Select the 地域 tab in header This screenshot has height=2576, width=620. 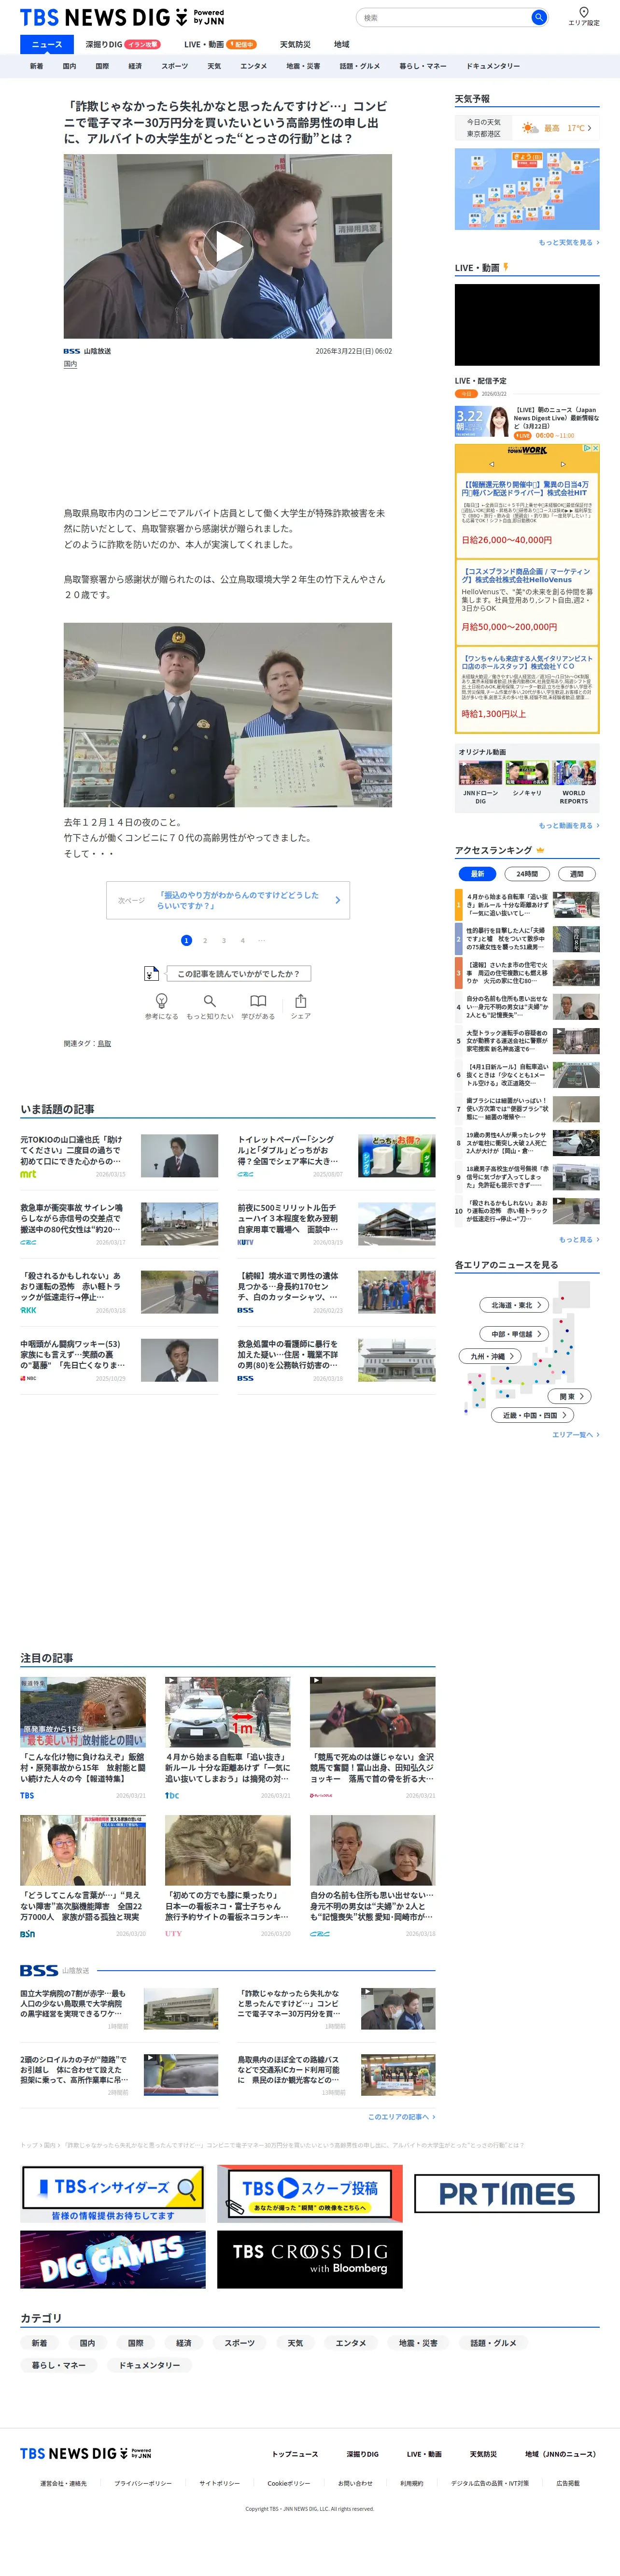pos(342,44)
